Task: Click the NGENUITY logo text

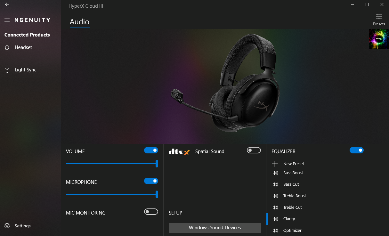Action: pyautogui.click(x=32, y=20)
